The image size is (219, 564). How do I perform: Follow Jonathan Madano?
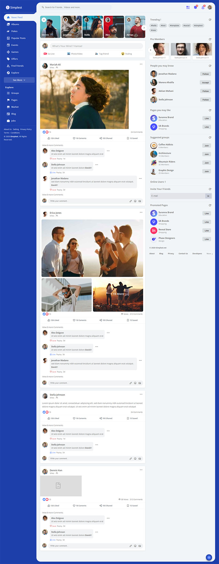pos(206,74)
